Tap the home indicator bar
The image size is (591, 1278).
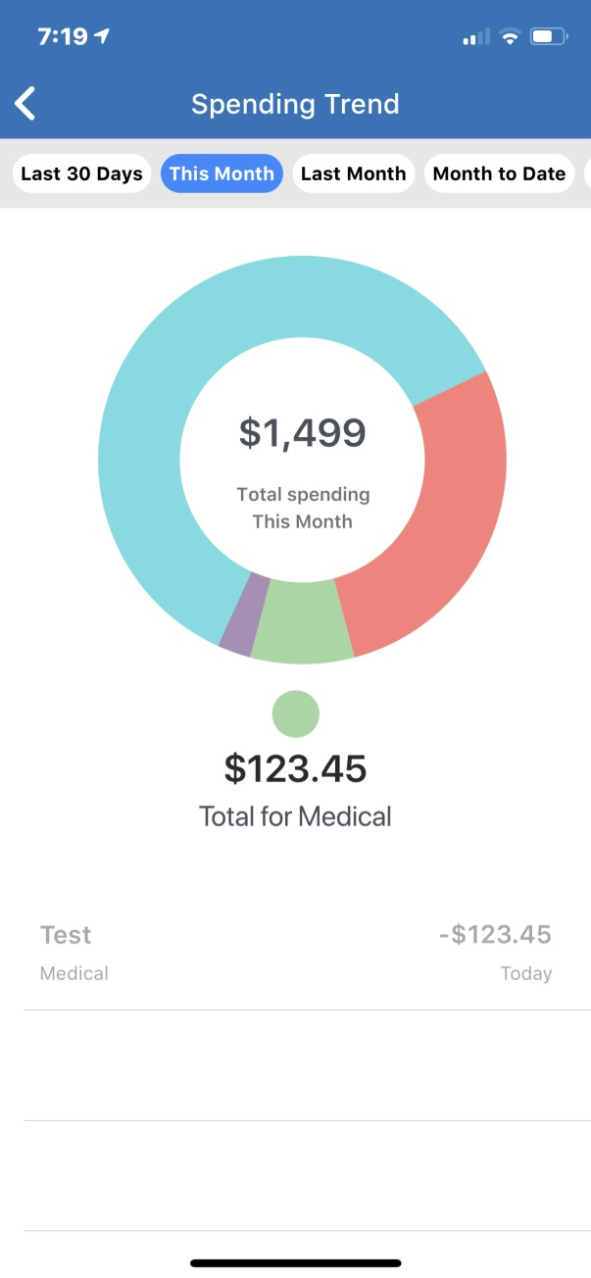pos(295,1263)
